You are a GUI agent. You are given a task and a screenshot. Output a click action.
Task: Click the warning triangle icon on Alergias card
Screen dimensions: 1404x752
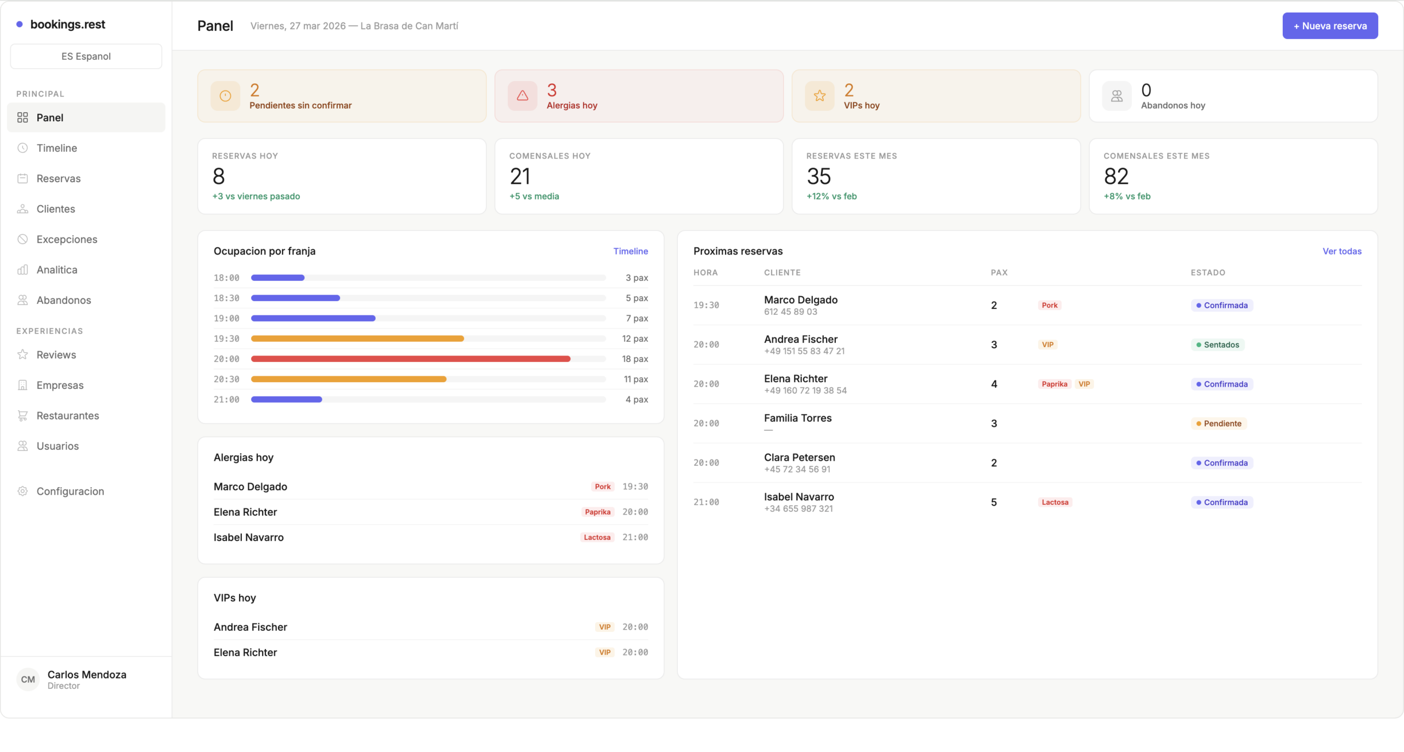click(523, 96)
